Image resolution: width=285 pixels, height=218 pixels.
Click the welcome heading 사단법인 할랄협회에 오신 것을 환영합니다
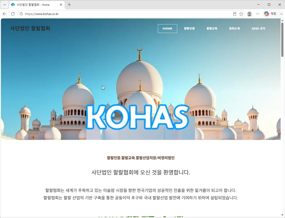pos(141,172)
